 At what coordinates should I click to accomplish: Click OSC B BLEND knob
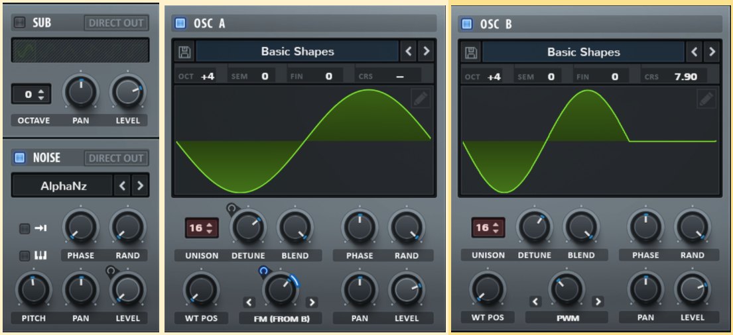(581, 227)
